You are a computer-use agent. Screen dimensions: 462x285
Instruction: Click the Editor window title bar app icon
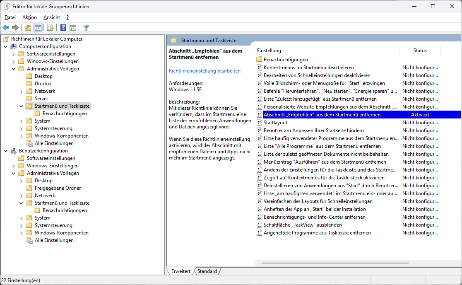7,7
